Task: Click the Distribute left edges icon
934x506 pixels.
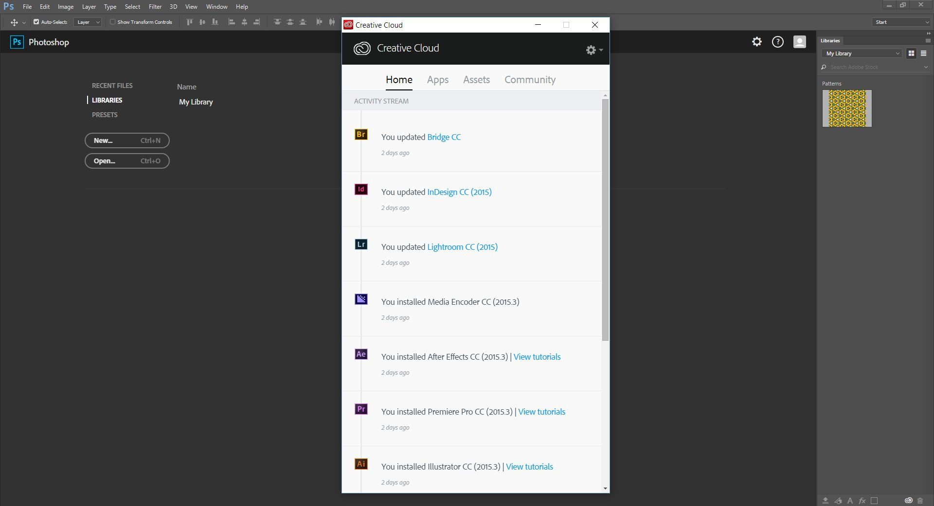Action: click(319, 22)
